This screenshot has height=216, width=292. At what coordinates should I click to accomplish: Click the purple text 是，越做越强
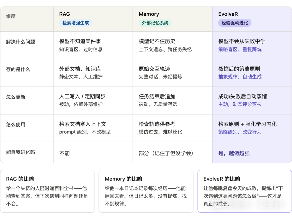point(234,153)
